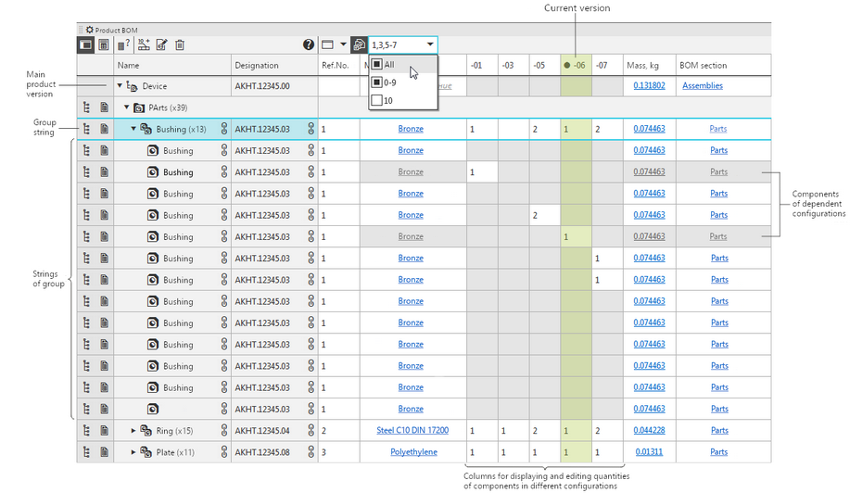Click the document icon on PArts (x39) row
The height and width of the screenshot is (493, 862).
point(104,107)
